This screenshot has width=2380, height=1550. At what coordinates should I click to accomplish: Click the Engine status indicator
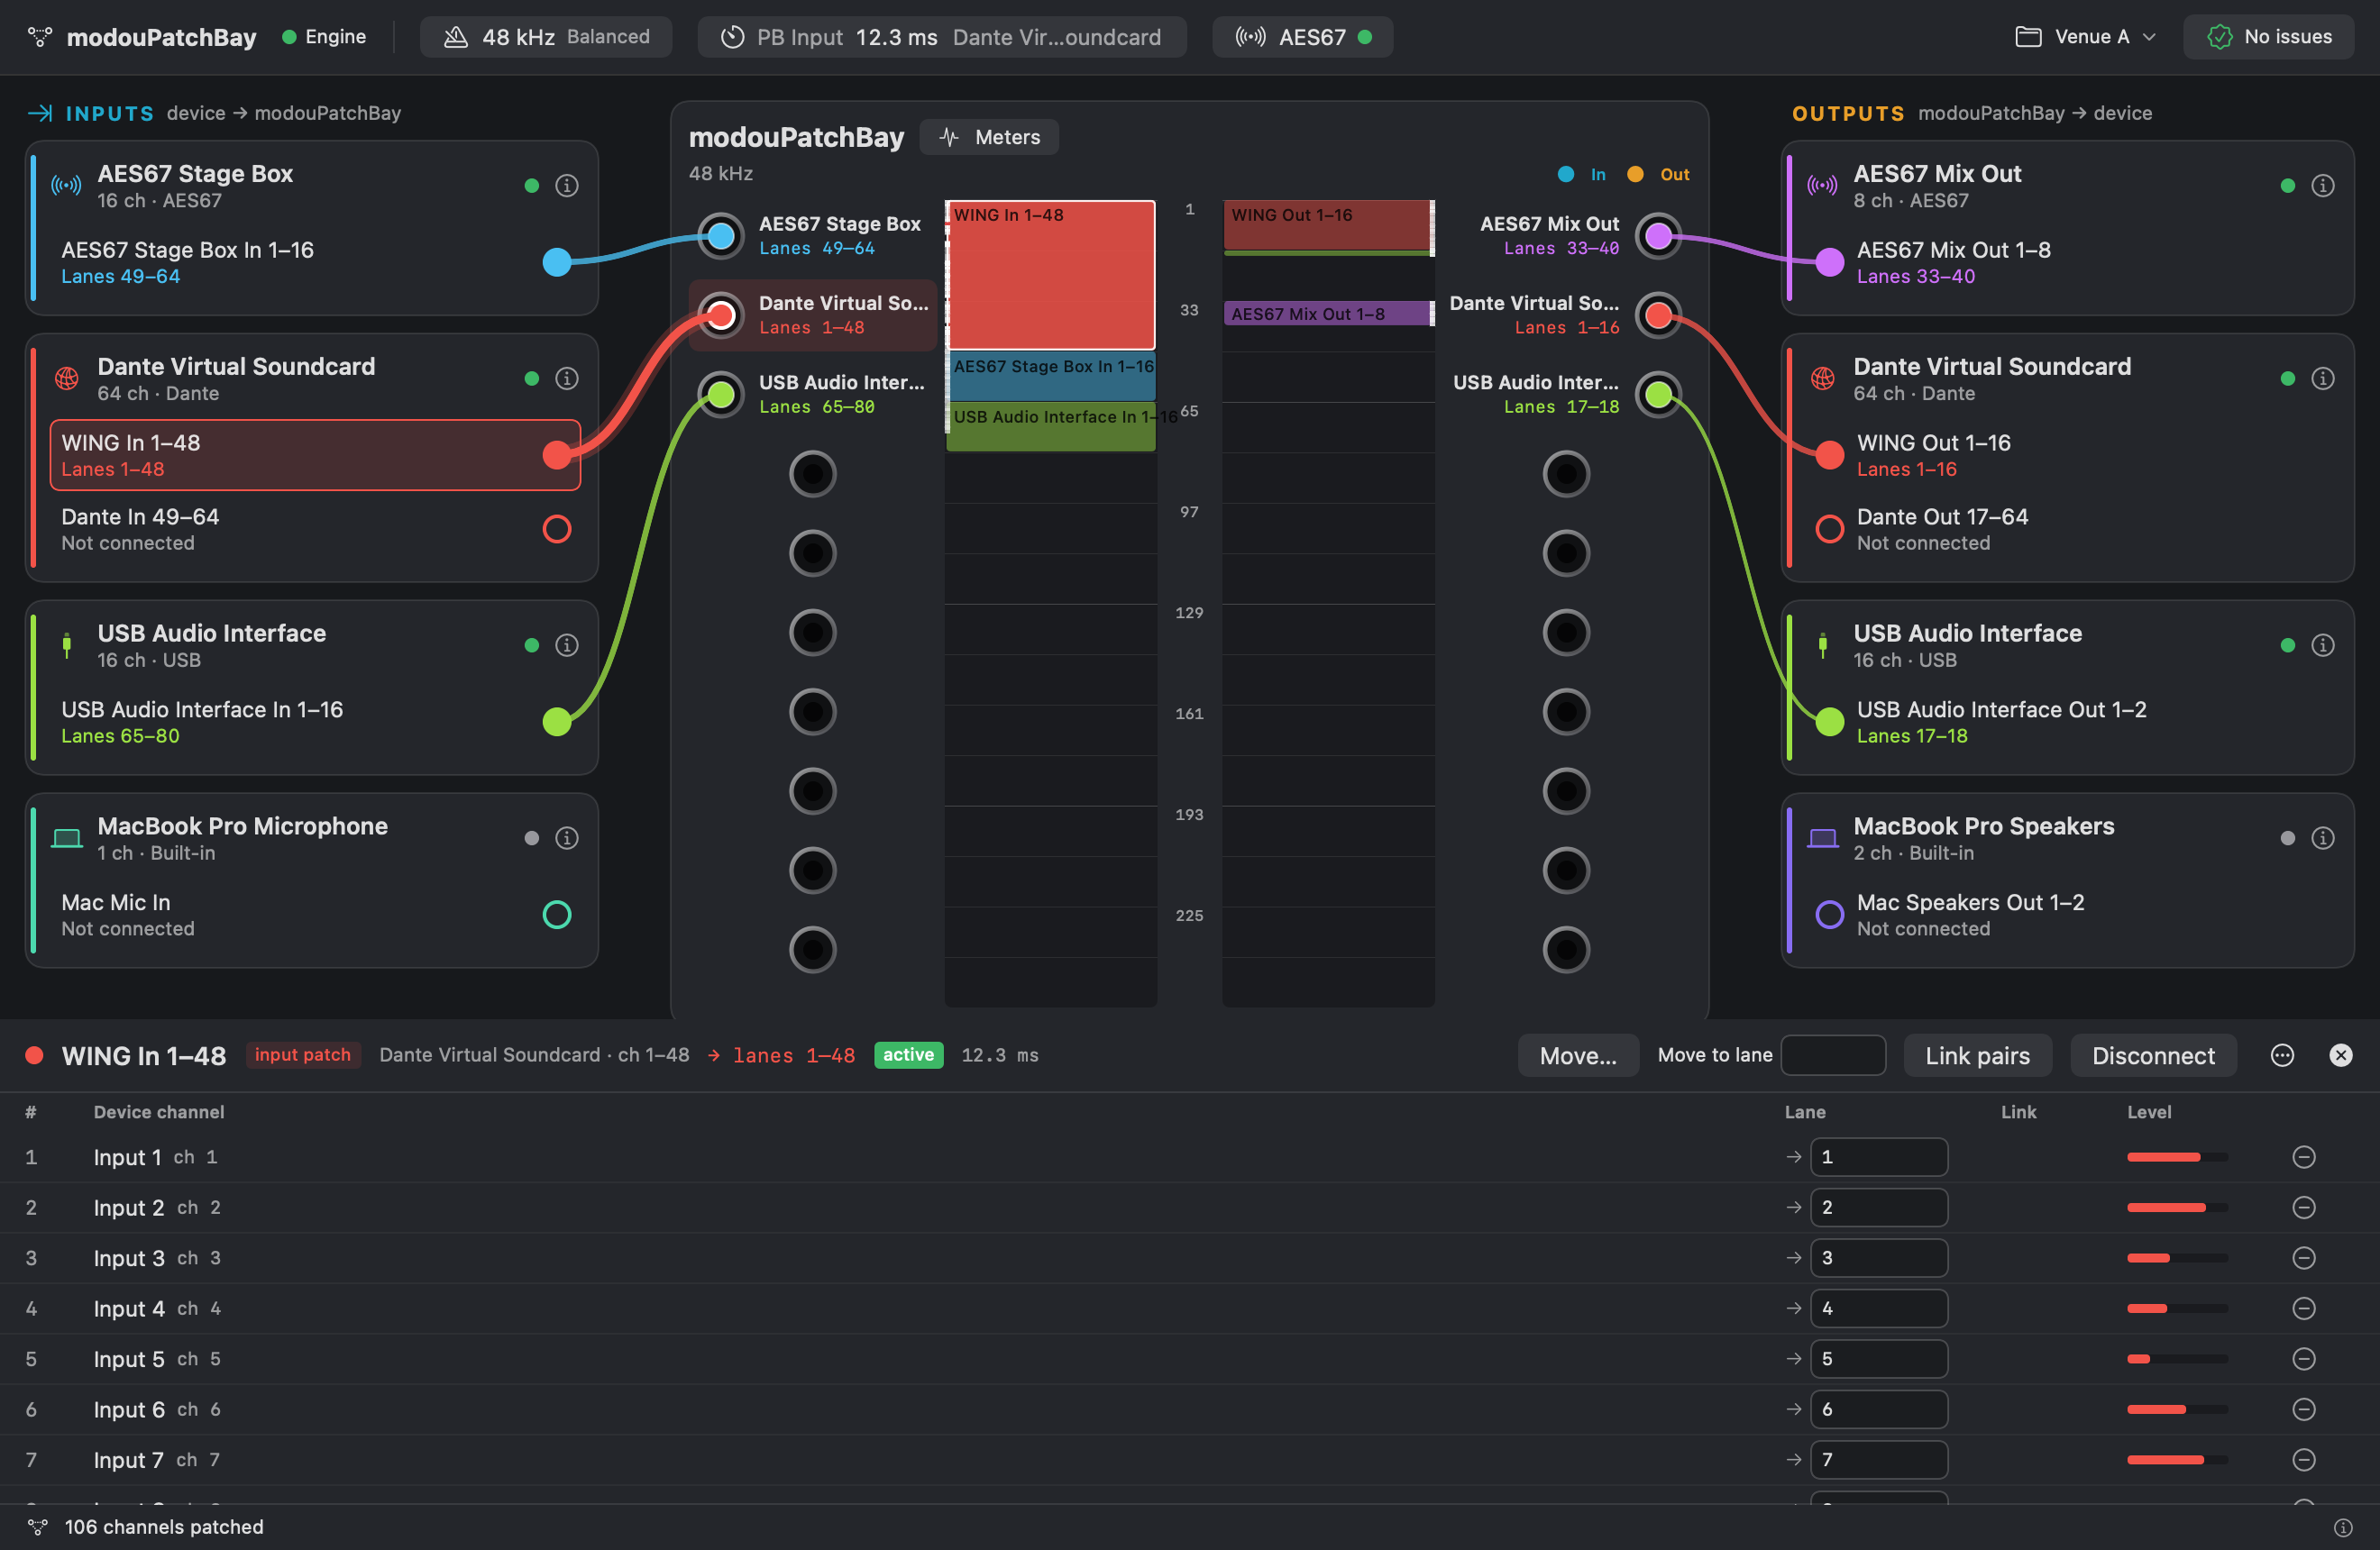coord(324,37)
